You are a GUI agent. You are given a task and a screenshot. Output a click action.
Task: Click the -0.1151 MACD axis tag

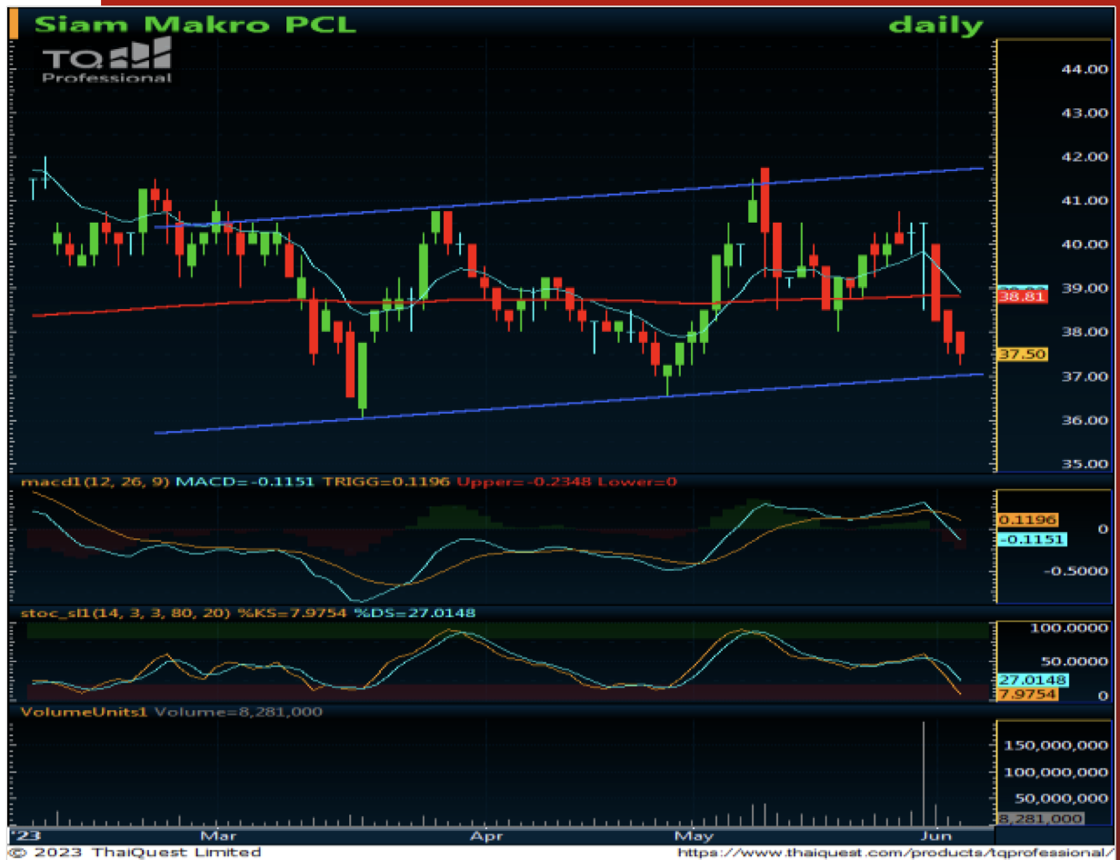point(1031,539)
